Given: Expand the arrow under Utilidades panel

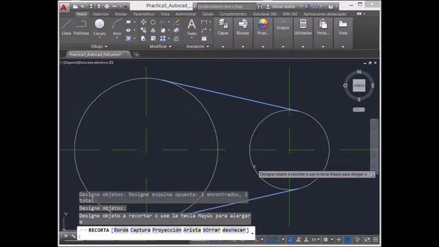Looking at the screenshot, I should [303, 47].
